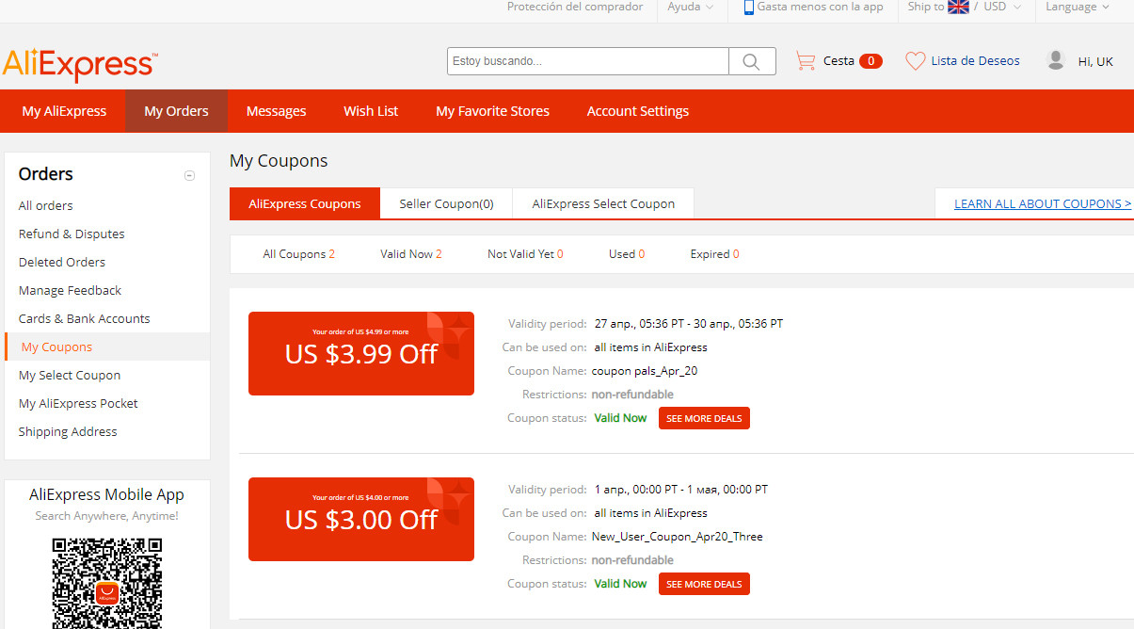Click the cart count badge 0
1134x629 pixels.
[x=870, y=61]
